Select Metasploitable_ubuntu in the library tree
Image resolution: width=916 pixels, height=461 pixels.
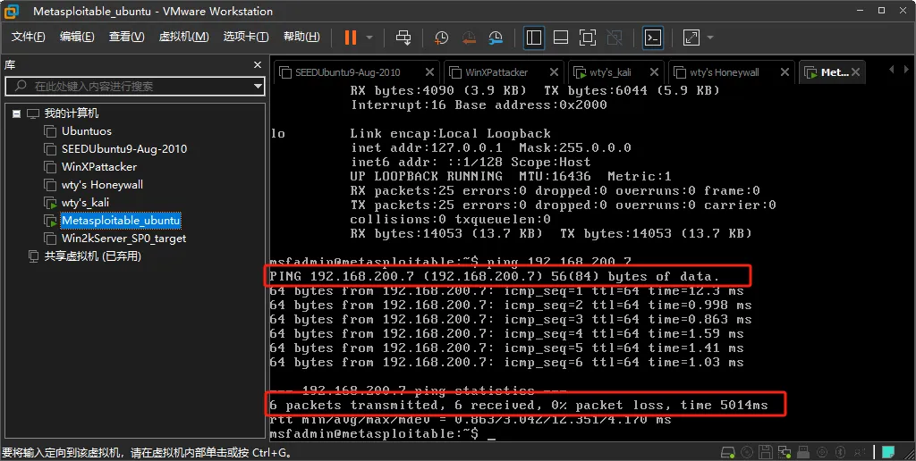[x=121, y=221]
